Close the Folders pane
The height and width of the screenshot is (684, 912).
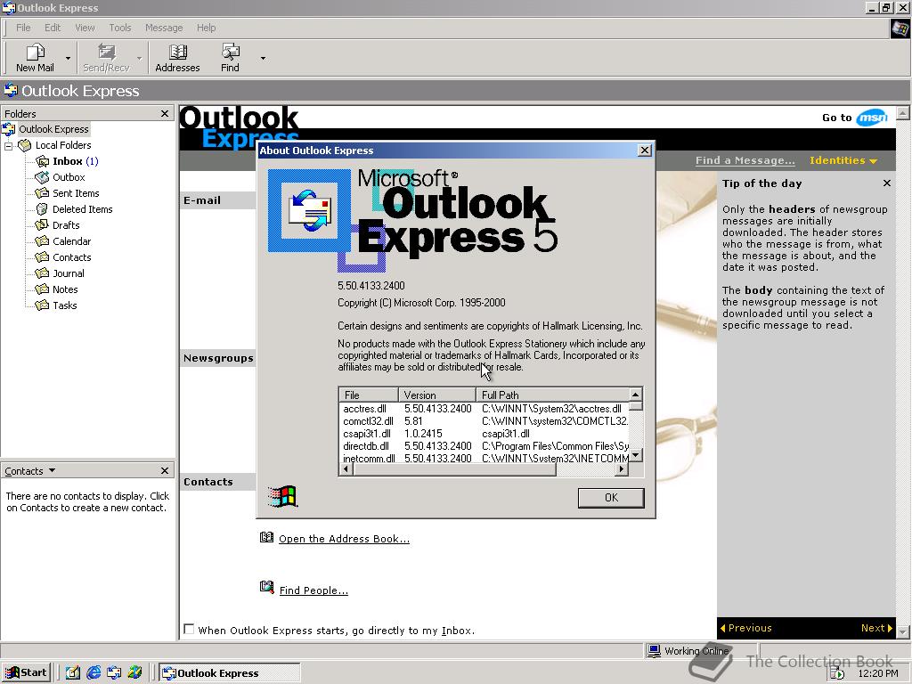(165, 113)
